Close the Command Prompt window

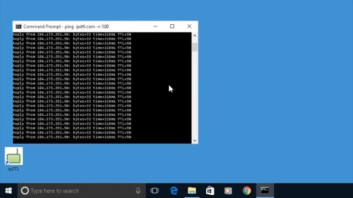tap(189, 26)
